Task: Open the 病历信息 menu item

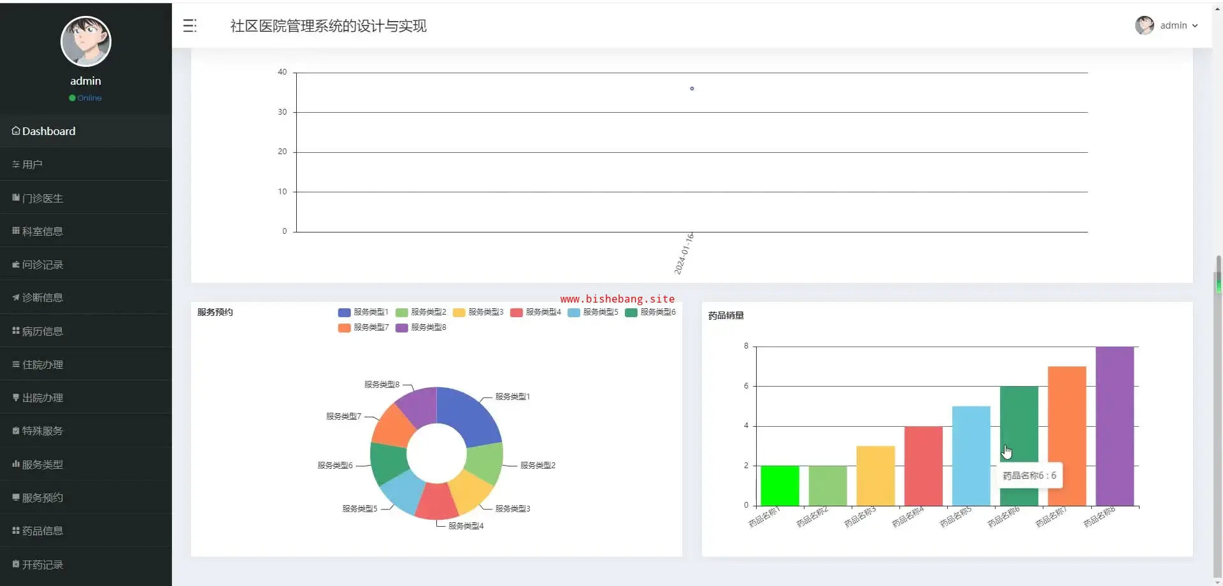Action: 42,331
